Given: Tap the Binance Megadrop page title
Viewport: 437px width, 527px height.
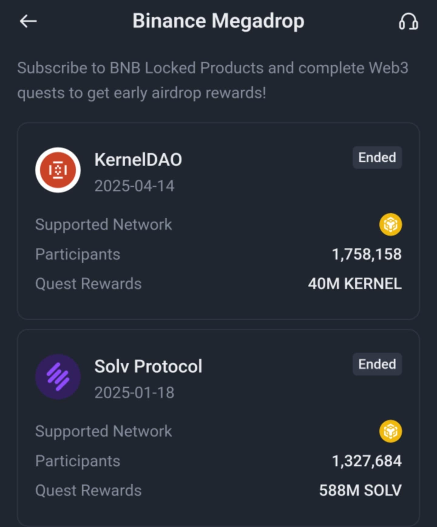Looking at the screenshot, I should point(218,21).
